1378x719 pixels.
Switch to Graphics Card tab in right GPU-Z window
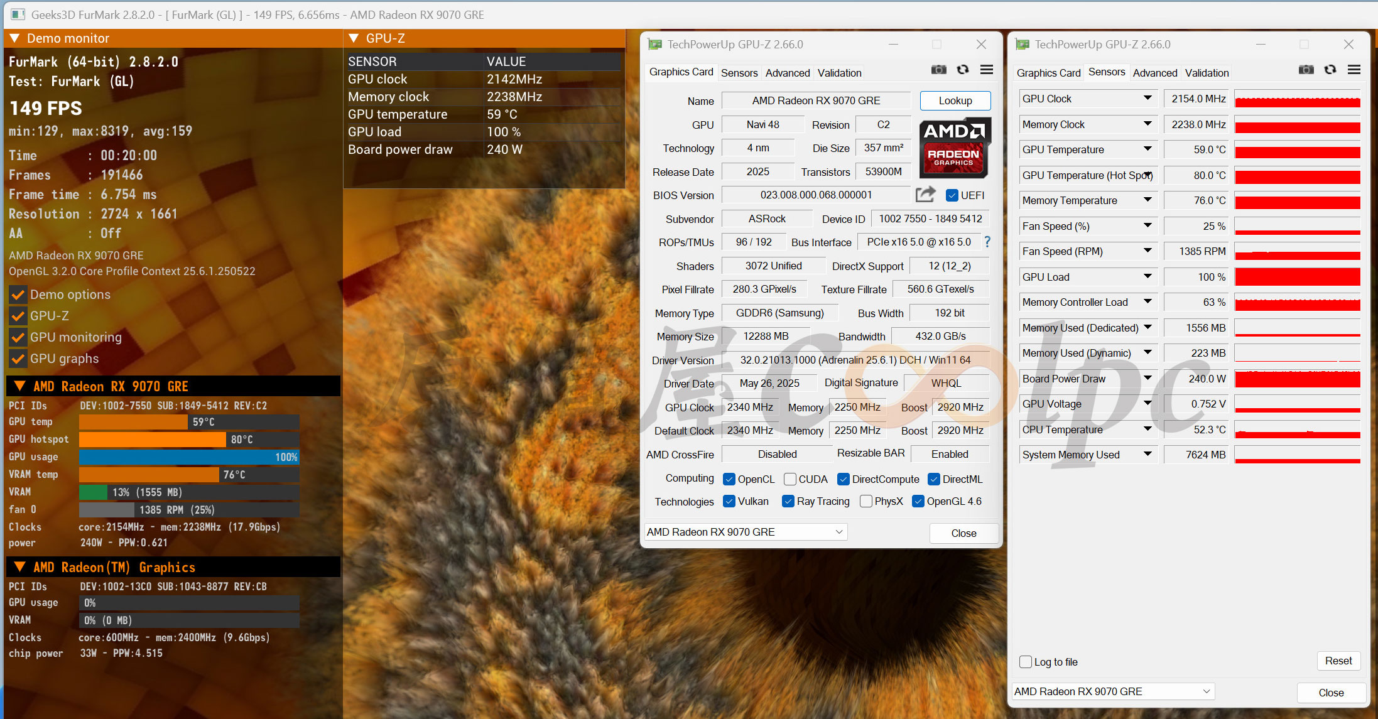1048,73
